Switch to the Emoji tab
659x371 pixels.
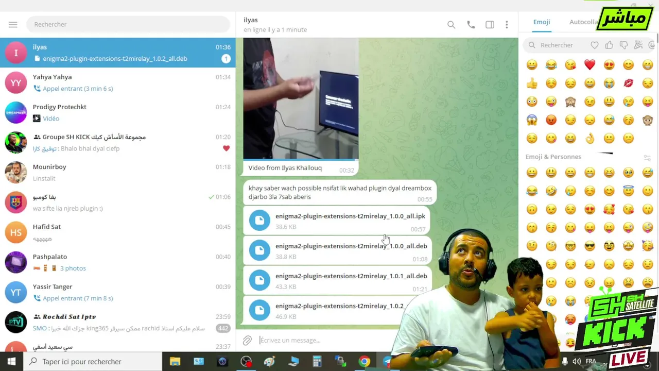[x=542, y=22]
